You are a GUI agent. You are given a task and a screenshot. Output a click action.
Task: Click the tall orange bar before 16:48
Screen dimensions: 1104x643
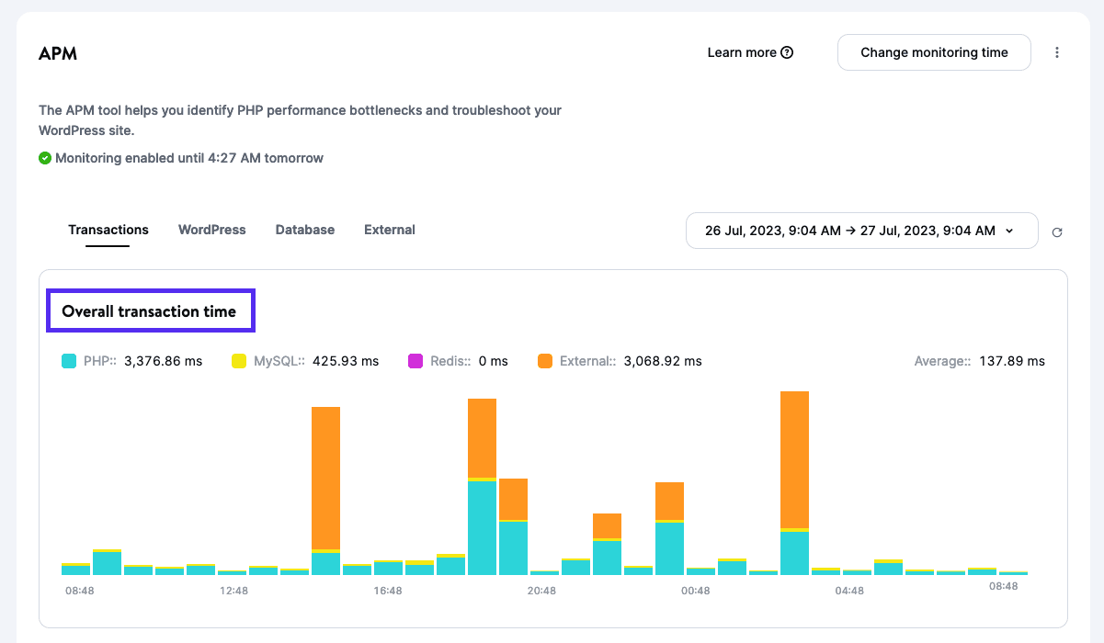pos(325,478)
